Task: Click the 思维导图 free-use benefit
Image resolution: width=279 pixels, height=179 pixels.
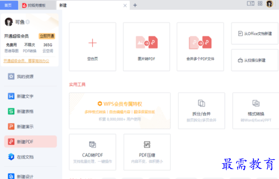Action: coord(11,48)
